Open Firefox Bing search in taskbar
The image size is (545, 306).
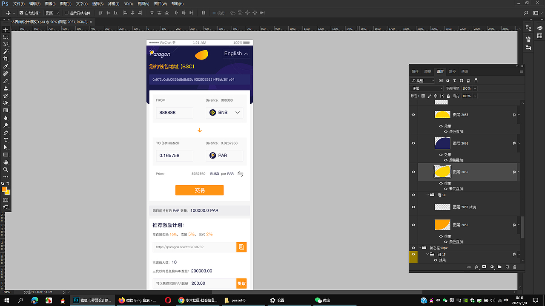pos(138,300)
